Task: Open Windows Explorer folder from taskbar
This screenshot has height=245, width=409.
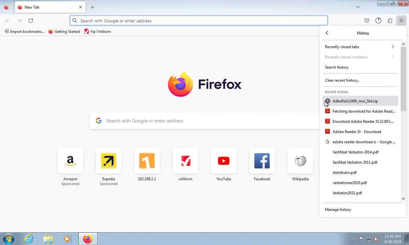Action: (49, 239)
